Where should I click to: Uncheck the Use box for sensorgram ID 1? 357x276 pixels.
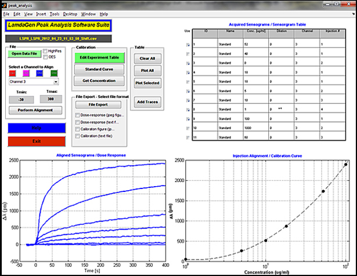[188, 45]
